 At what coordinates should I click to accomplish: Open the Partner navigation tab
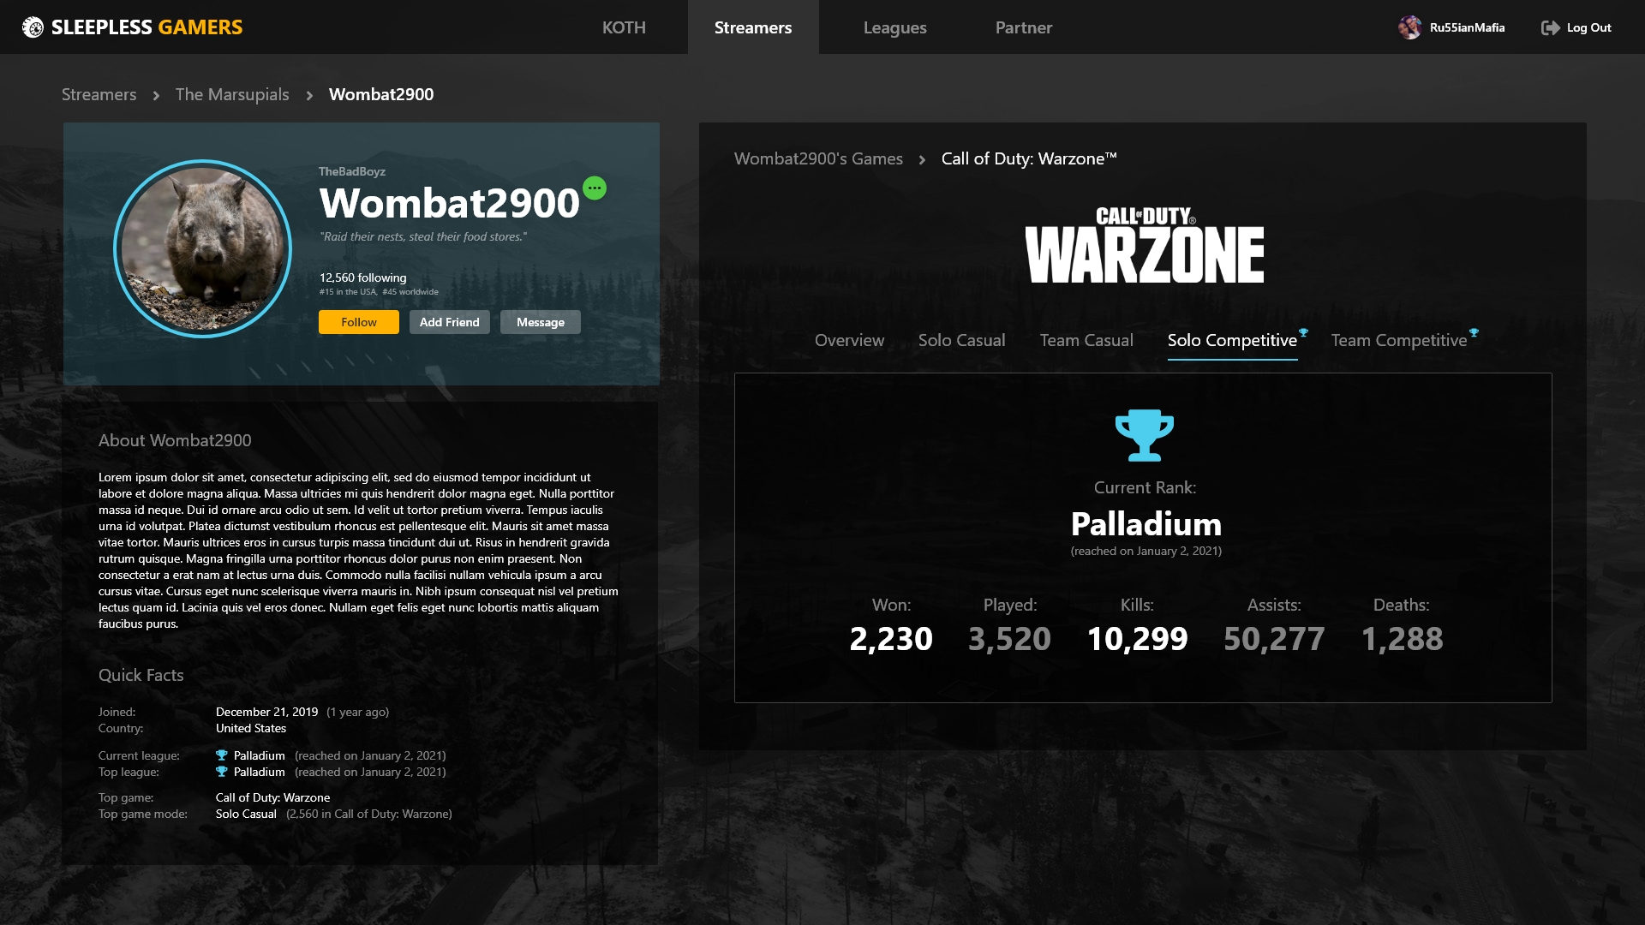click(x=1023, y=27)
